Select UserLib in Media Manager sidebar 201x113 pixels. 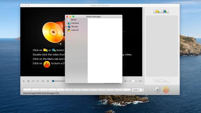(x=75, y=30)
